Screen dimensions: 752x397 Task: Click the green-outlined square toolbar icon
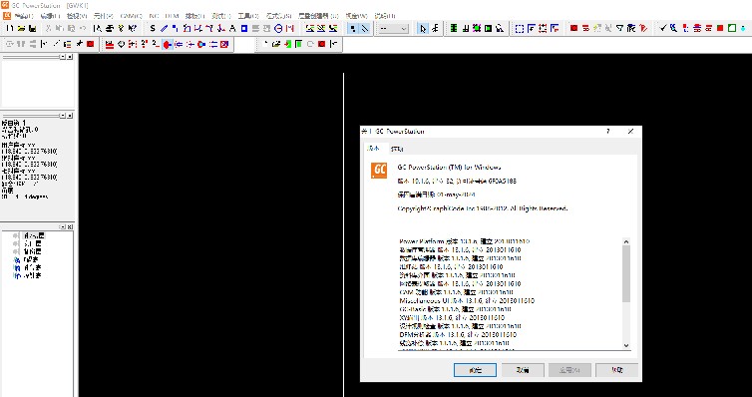tap(732, 28)
